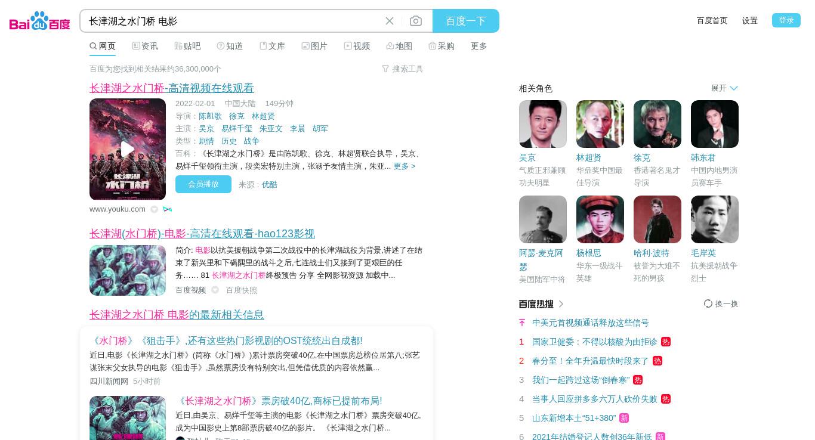Switch to the 视频 tab
Image resolution: width=815 pixels, height=440 pixels.
coord(357,46)
